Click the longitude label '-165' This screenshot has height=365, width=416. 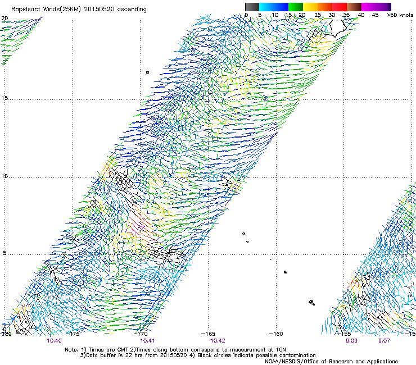(x=208, y=334)
